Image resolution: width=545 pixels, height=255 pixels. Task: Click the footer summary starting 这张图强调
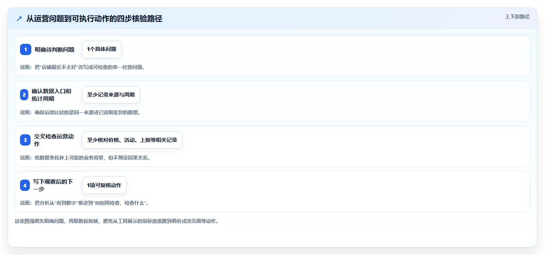click(117, 221)
